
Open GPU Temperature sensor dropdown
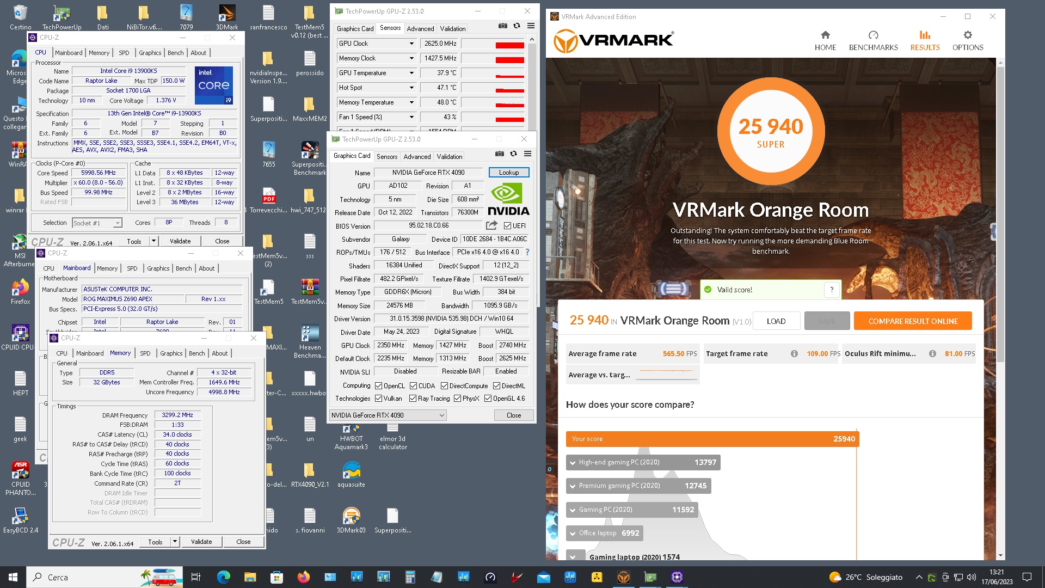(411, 73)
